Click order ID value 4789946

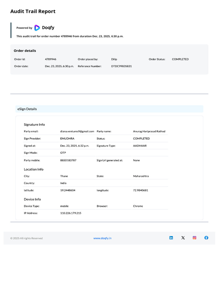(x=51, y=59)
